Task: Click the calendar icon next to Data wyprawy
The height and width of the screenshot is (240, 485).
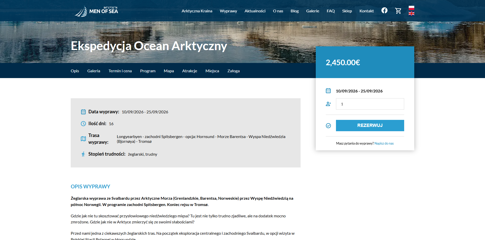Action: tap(83, 112)
